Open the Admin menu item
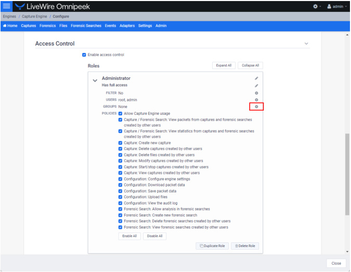This screenshot has height=272, width=351. [x=161, y=26]
